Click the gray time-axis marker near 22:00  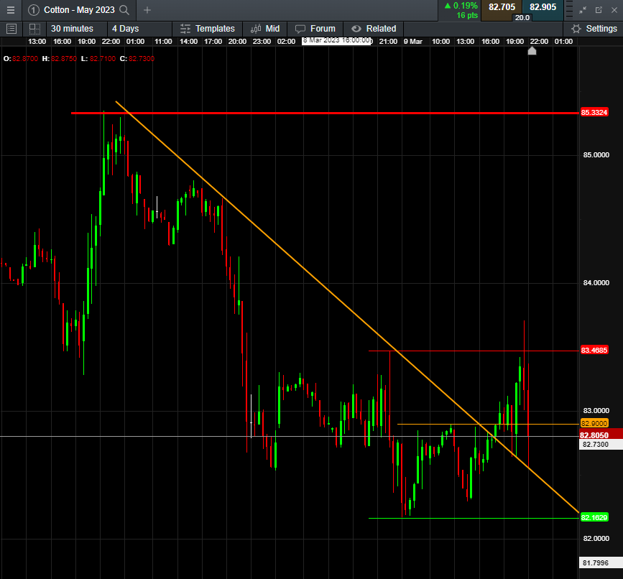(x=532, y=51)
